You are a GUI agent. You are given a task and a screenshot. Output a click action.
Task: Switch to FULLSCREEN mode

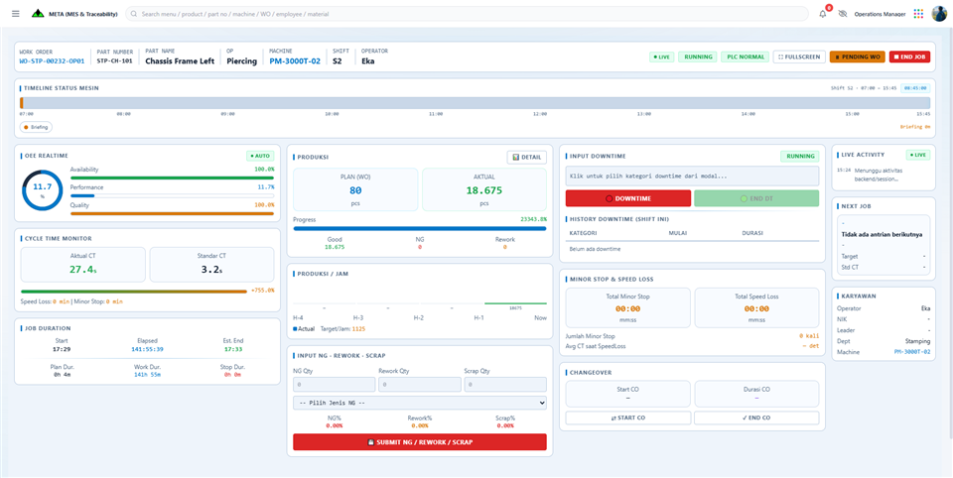tap(799, 57)
